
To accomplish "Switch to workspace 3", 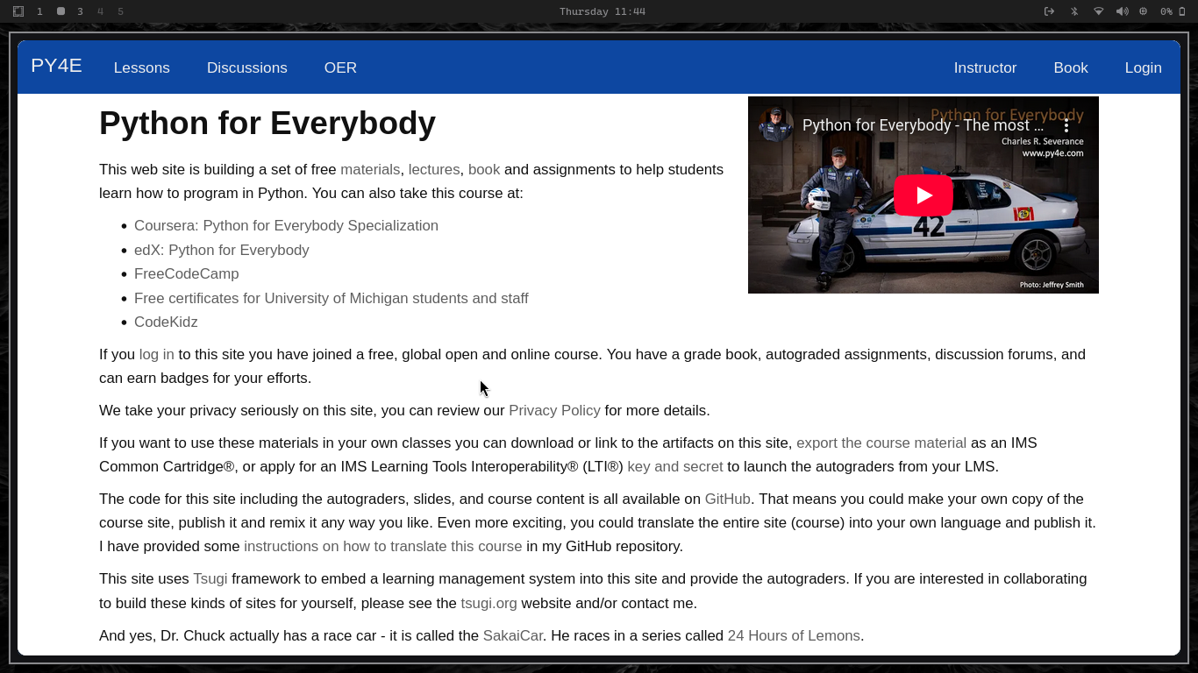I will 80,11.
